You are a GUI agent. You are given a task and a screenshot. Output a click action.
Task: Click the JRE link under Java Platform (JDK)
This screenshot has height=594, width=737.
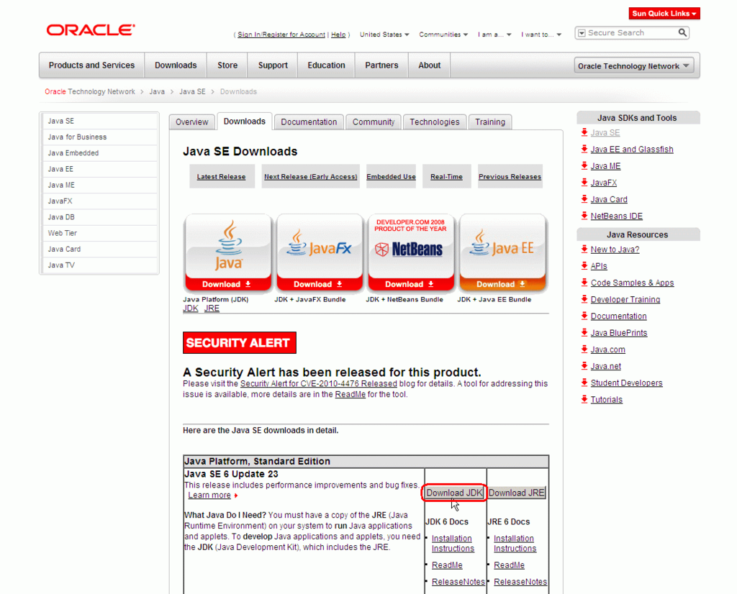212,308
